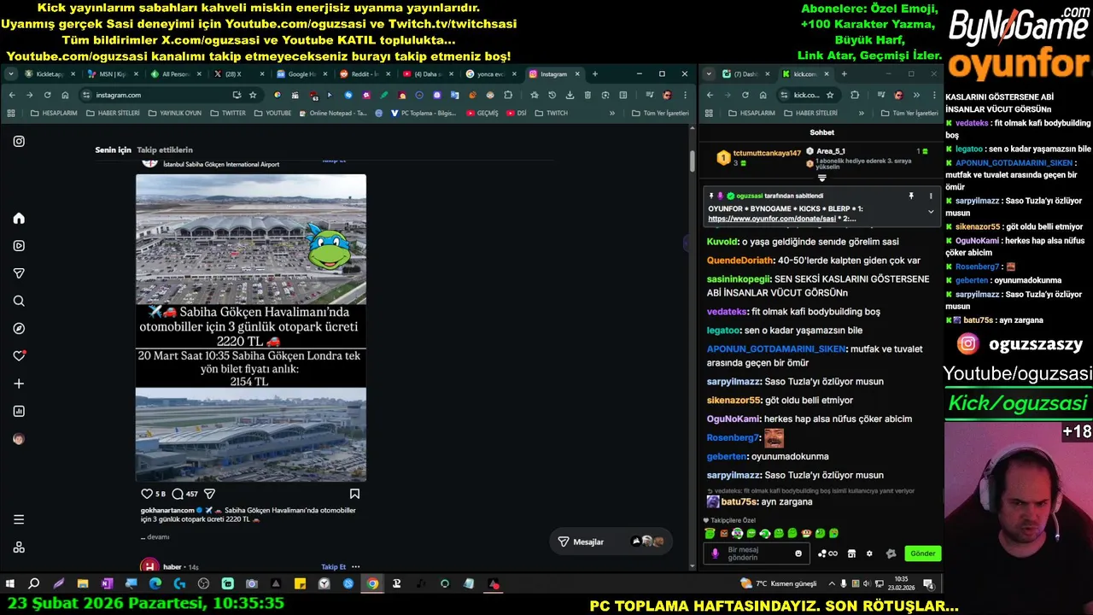
Task: Click Instagram feed vertical scrollbar
Action: (x=693, y=161)
